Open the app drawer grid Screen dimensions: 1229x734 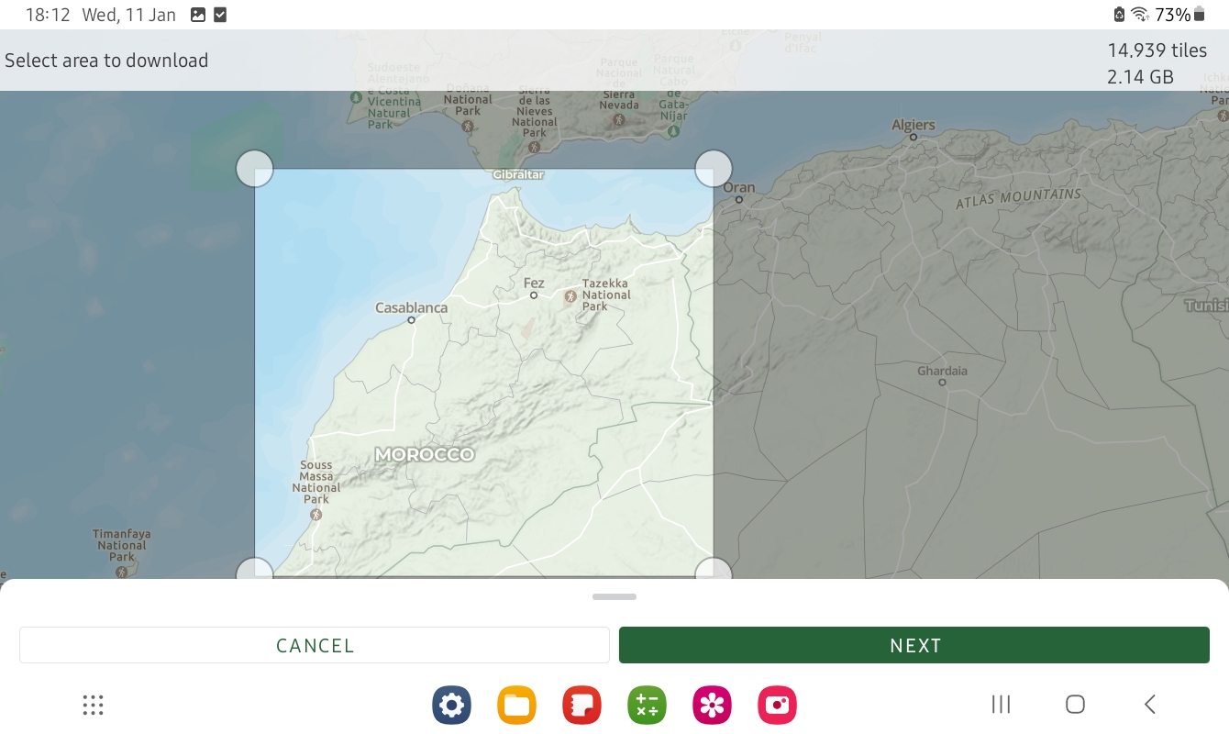point(93,705)
